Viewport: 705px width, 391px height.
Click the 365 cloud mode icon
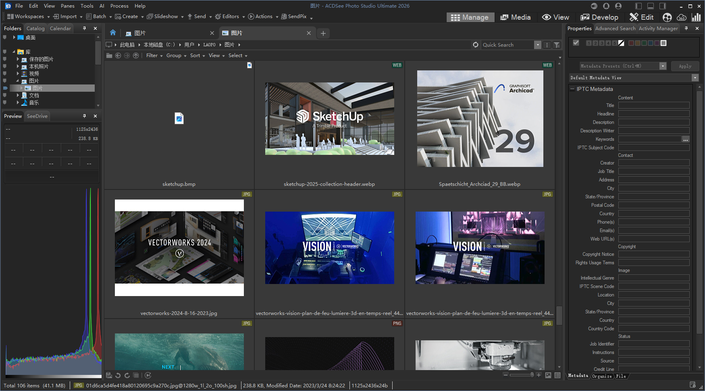pyautogui.click(x=682, y=17)
